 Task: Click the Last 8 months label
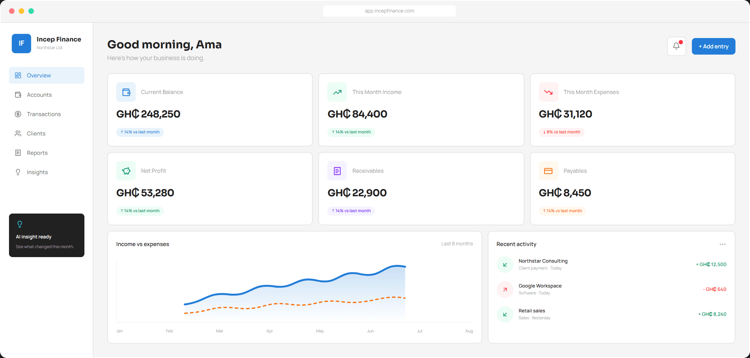point(457,244)
